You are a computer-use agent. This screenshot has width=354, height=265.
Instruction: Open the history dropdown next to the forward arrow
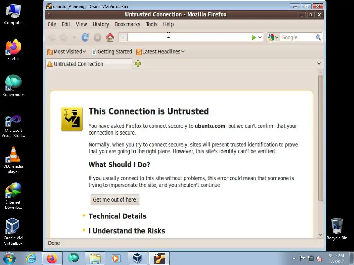click(x=74, y=37)
